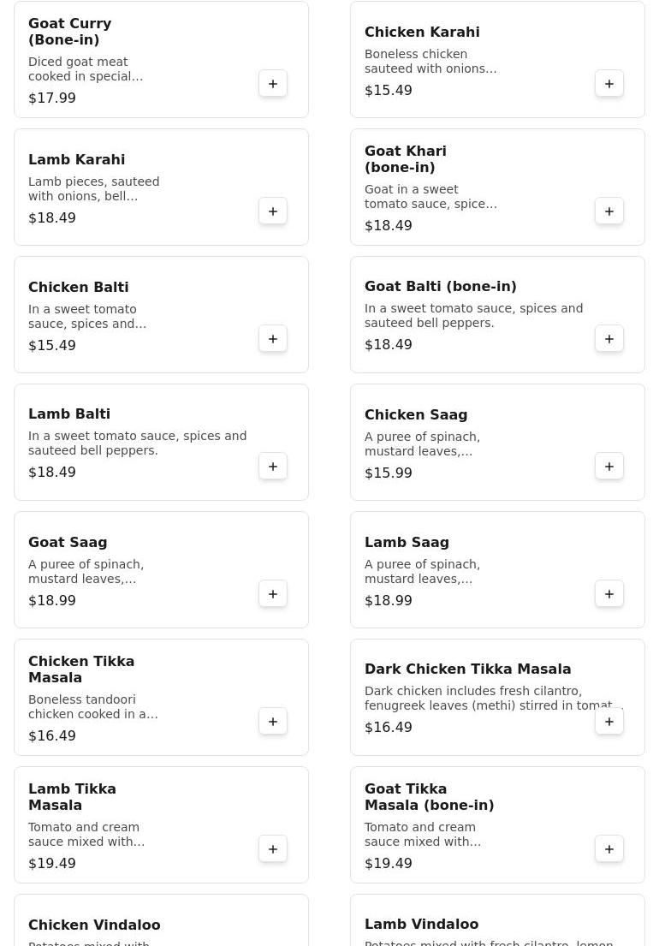Add Lamb Tikka Masala to order

click(273, 849)
